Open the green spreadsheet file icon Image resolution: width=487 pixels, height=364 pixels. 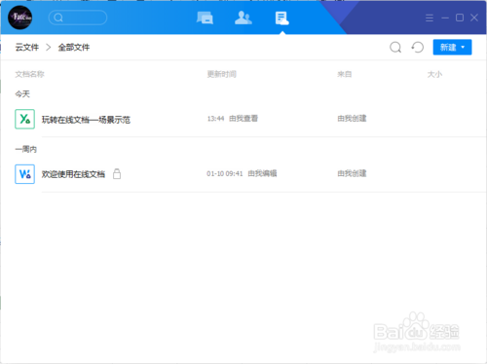pos(24,119)
